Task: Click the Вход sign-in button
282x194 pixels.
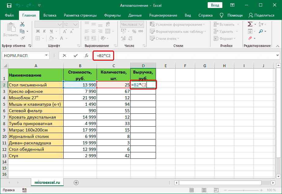Action: [x=215, y=5]
